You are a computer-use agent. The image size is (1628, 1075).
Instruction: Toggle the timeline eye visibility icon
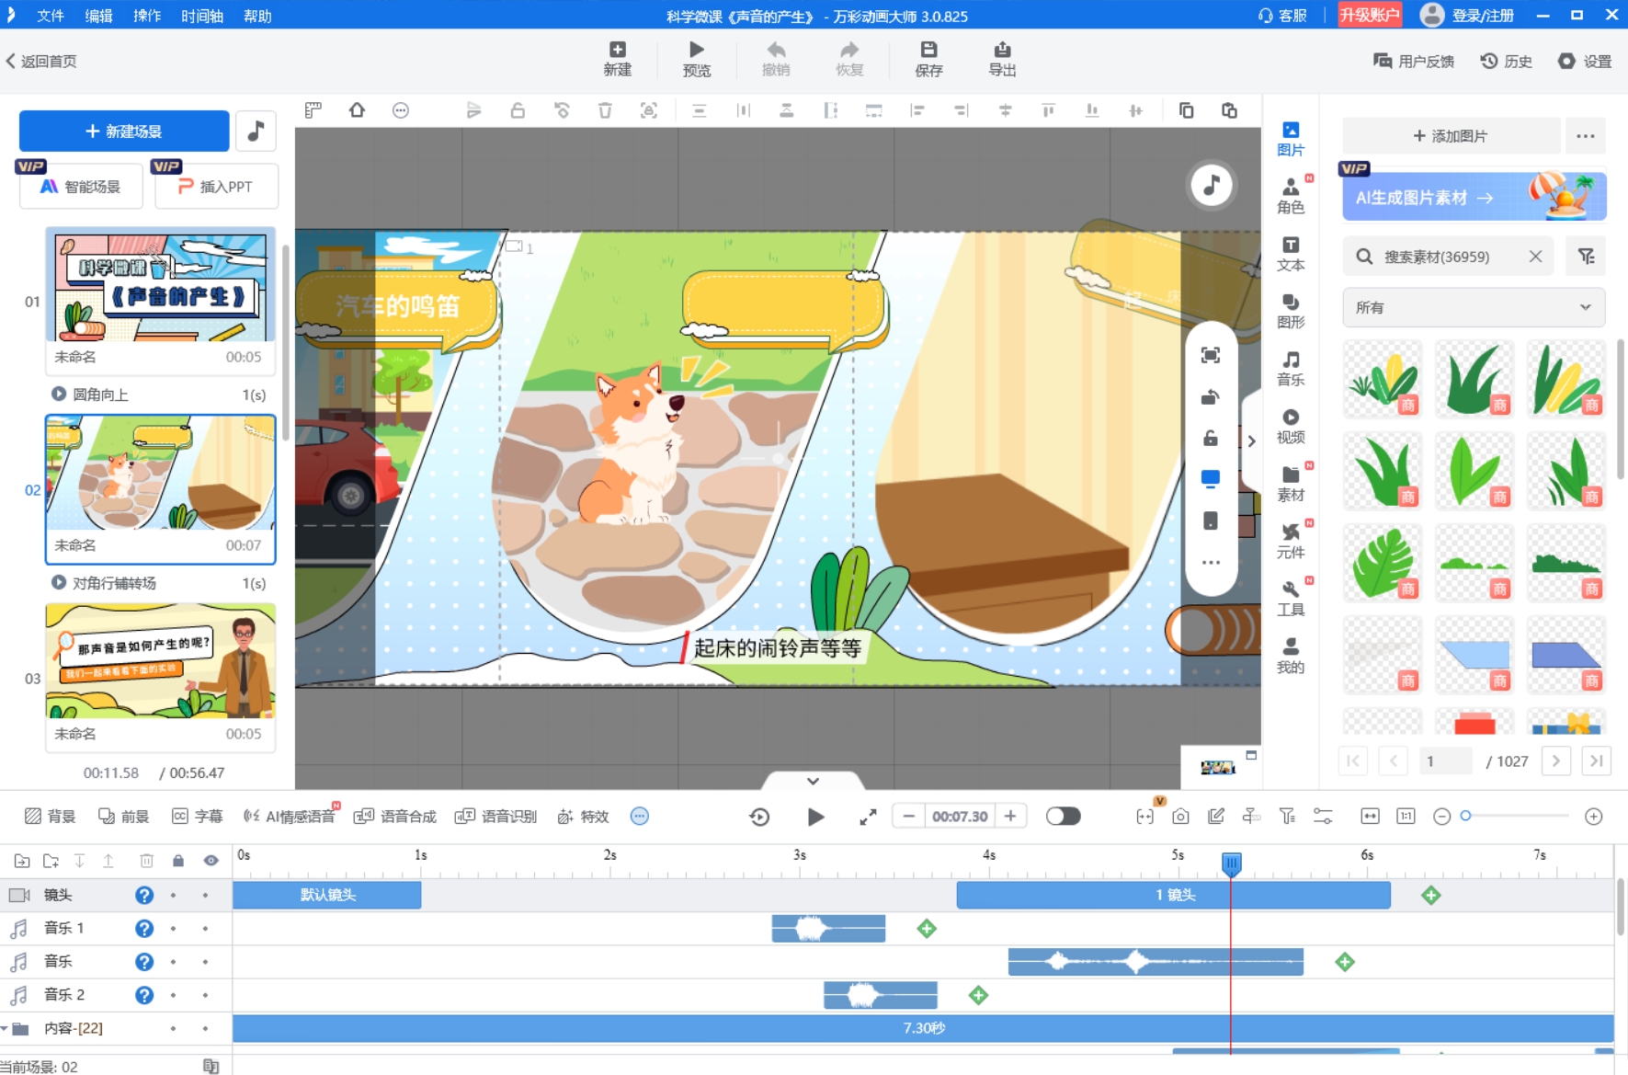pos(211,861)
